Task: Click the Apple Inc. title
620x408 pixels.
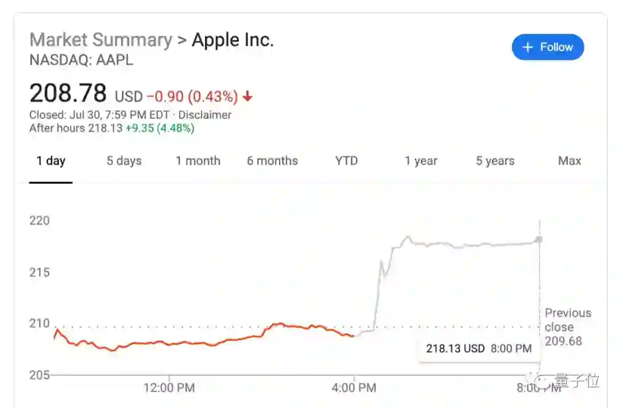Action: [x=232, y=40]
